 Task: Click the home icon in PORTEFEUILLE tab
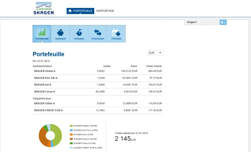click(x=70, y=11)
